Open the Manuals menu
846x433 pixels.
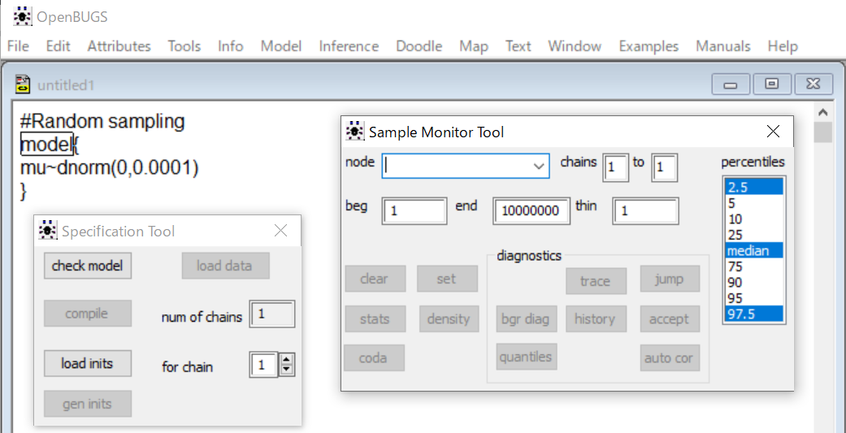(x=723, y=46)
